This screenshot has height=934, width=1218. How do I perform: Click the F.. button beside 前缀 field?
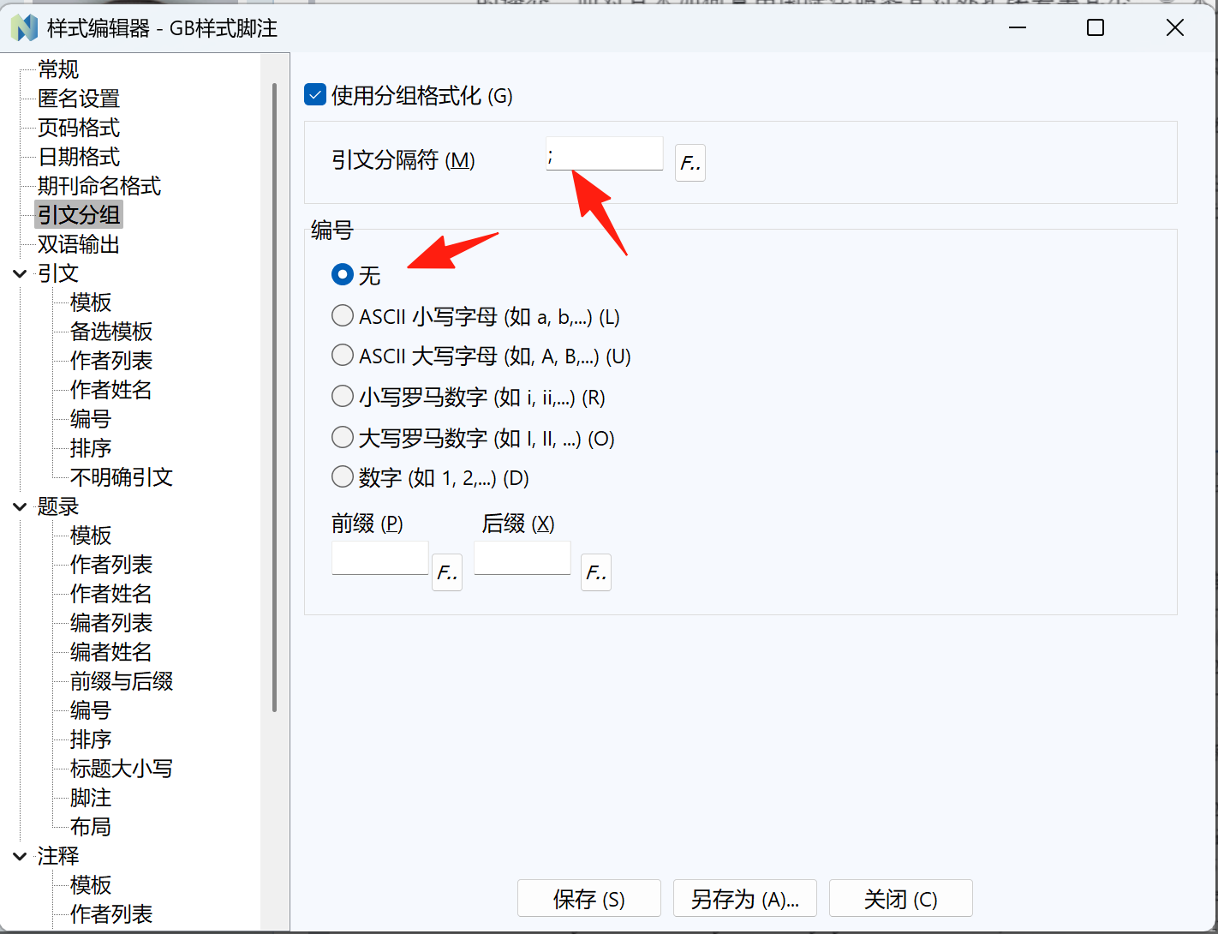pyautogui.click(x=447, y=572)
